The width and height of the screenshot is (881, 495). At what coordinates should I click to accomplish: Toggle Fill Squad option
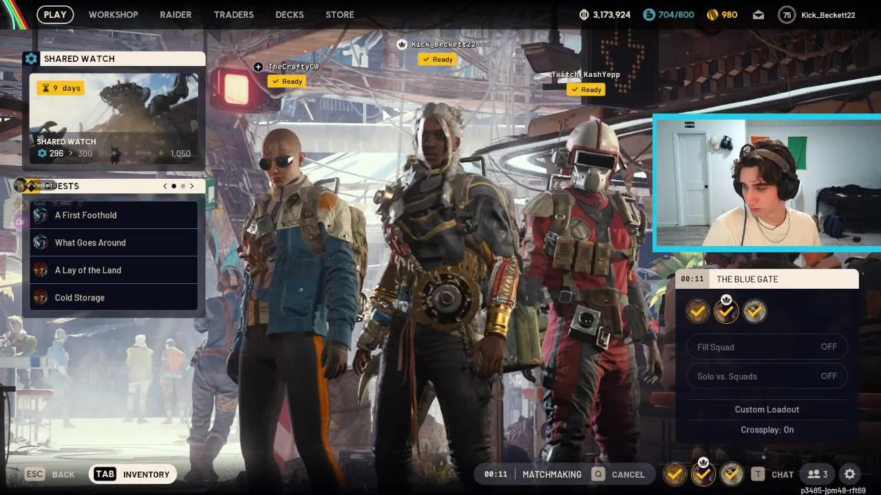pos(767,347)
